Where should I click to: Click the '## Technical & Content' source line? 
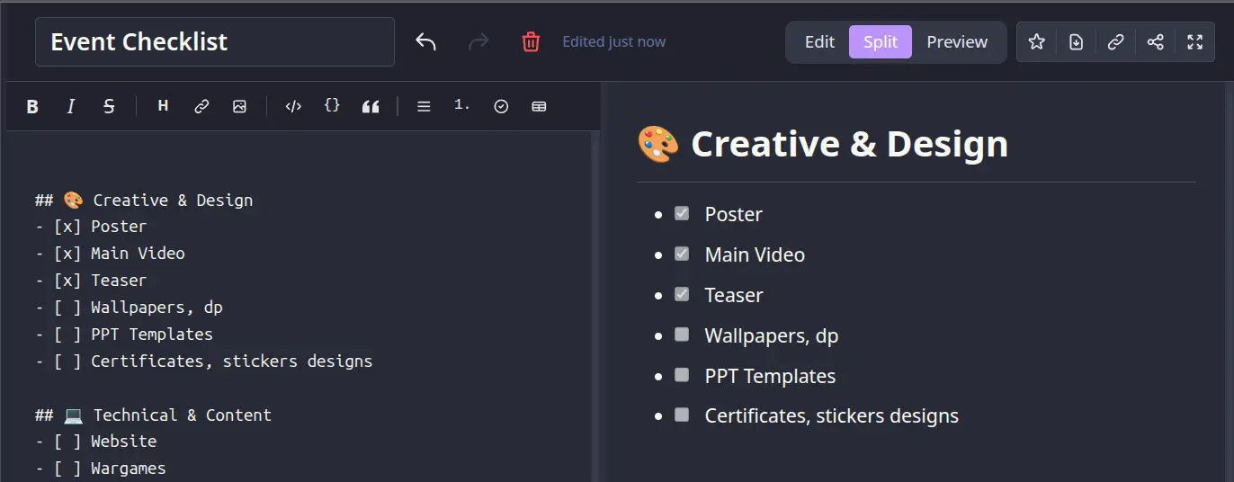[x=153, y=415]
